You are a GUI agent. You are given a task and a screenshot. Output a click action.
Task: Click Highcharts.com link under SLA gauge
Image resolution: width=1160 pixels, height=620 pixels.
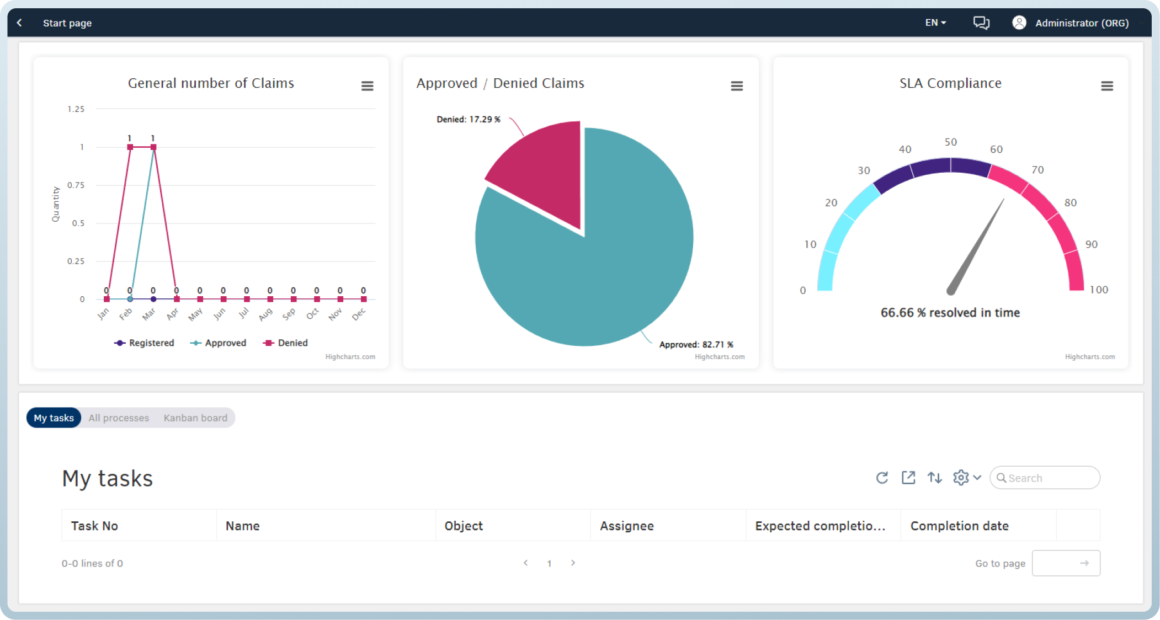(1090, 357)
